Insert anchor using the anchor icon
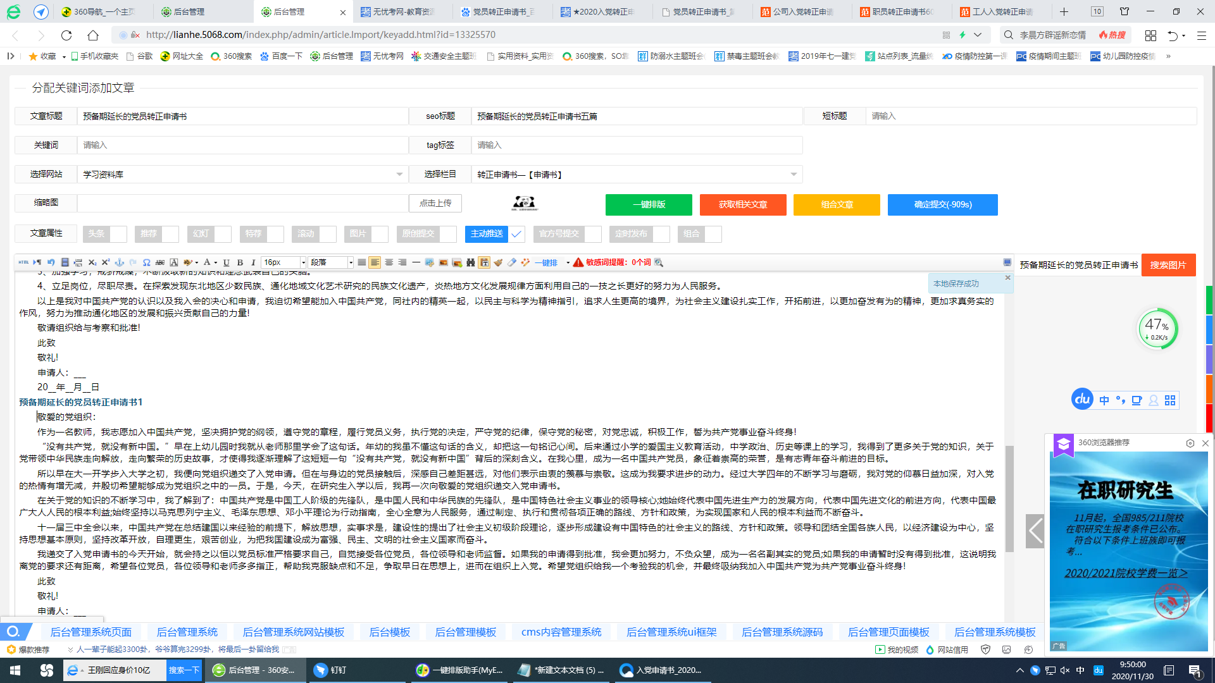 click(119, 262)
